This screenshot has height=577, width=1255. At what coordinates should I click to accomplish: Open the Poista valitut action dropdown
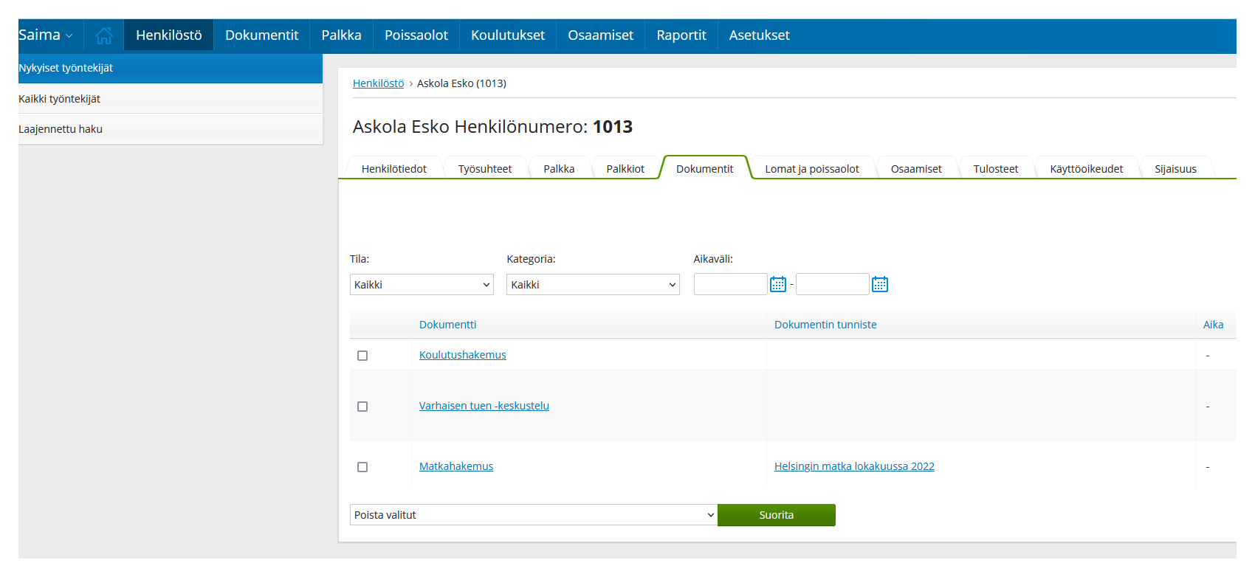click(534, 515)
